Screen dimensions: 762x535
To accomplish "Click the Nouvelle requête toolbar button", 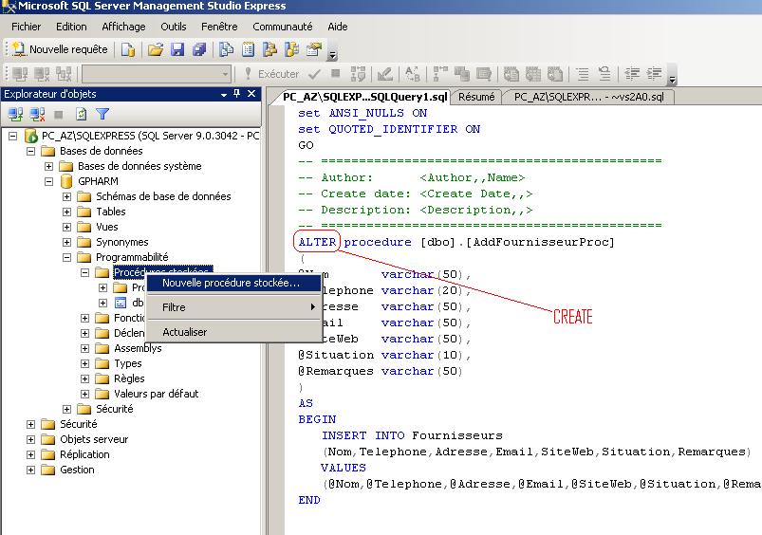I will 59,49.
